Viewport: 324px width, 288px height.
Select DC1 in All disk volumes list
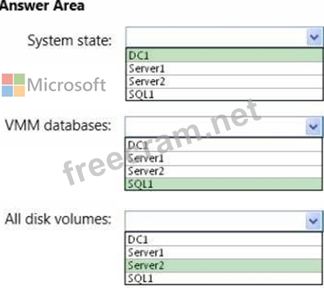pos(224,239)
